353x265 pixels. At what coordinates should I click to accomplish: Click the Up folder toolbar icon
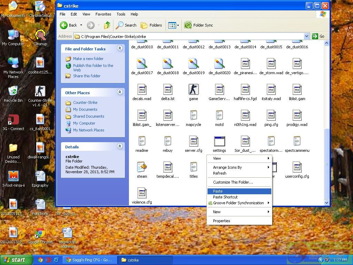tap(107, 25)
